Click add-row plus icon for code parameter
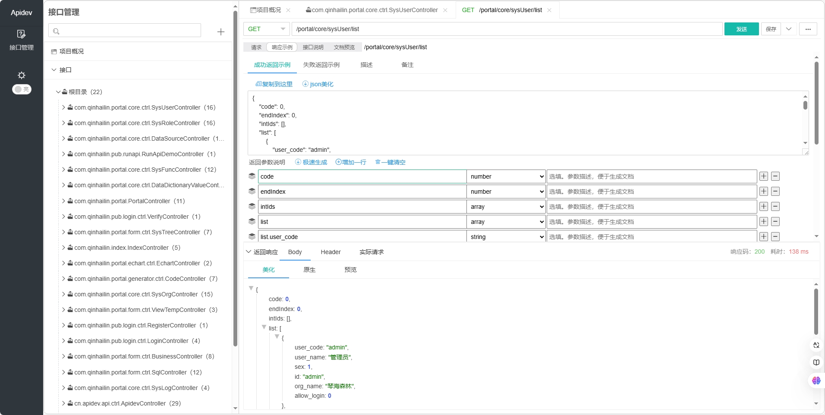 coord(763,176)
